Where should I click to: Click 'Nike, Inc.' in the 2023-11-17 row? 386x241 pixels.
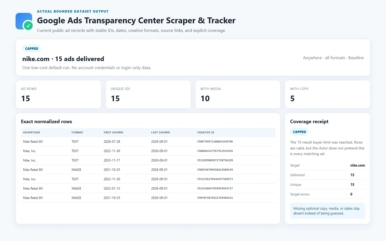pos(29,160)
